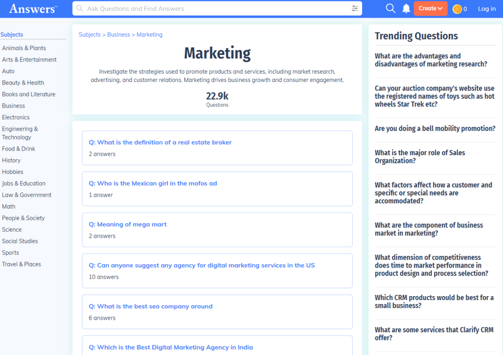
Task: Click the search filter sliders icon
Action: pyautogui.click(x=355, y=8)
